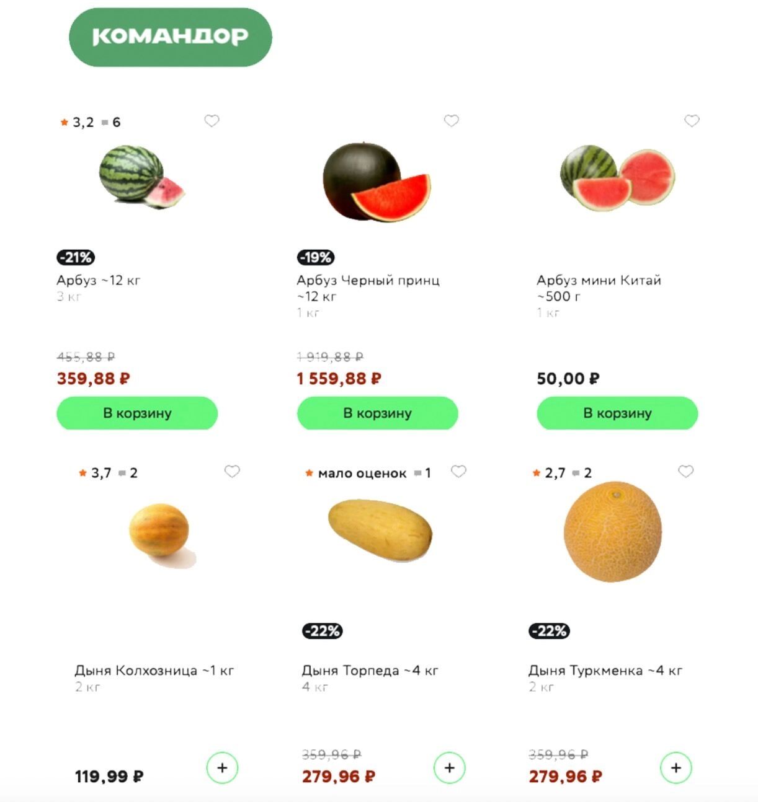Open Дыня Торпеда ~4 кг title link
The image size is (758, 802).
tap(370, 671)
